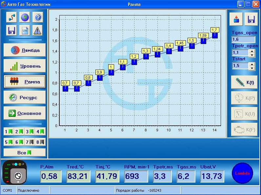The height and width of the screenshot is (195, 261).
Task: Click the Tgas_open input field
Action: [243, 39]
